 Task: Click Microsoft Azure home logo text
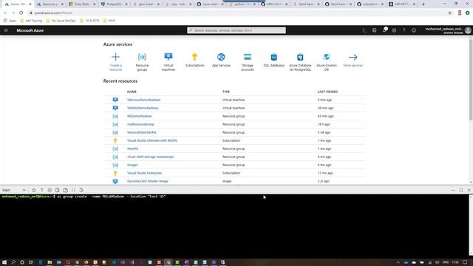[30, 30]
